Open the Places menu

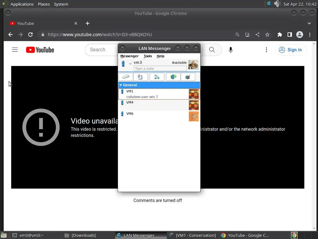tap(44, 4)
